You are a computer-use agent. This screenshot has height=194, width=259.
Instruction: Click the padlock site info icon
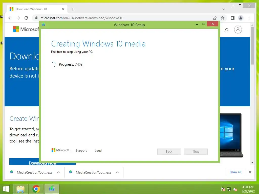36,18
